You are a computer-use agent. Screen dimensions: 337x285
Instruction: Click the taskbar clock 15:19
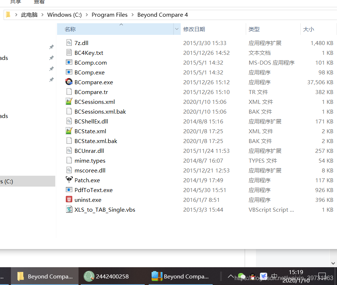coord(296,272)
